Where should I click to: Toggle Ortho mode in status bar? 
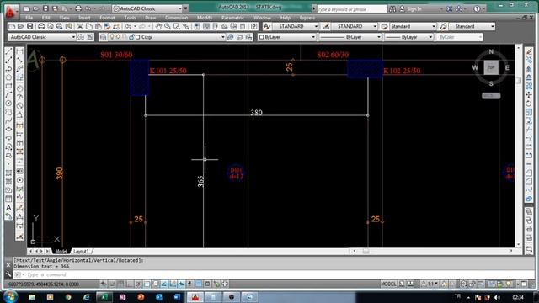click(129, 284)
